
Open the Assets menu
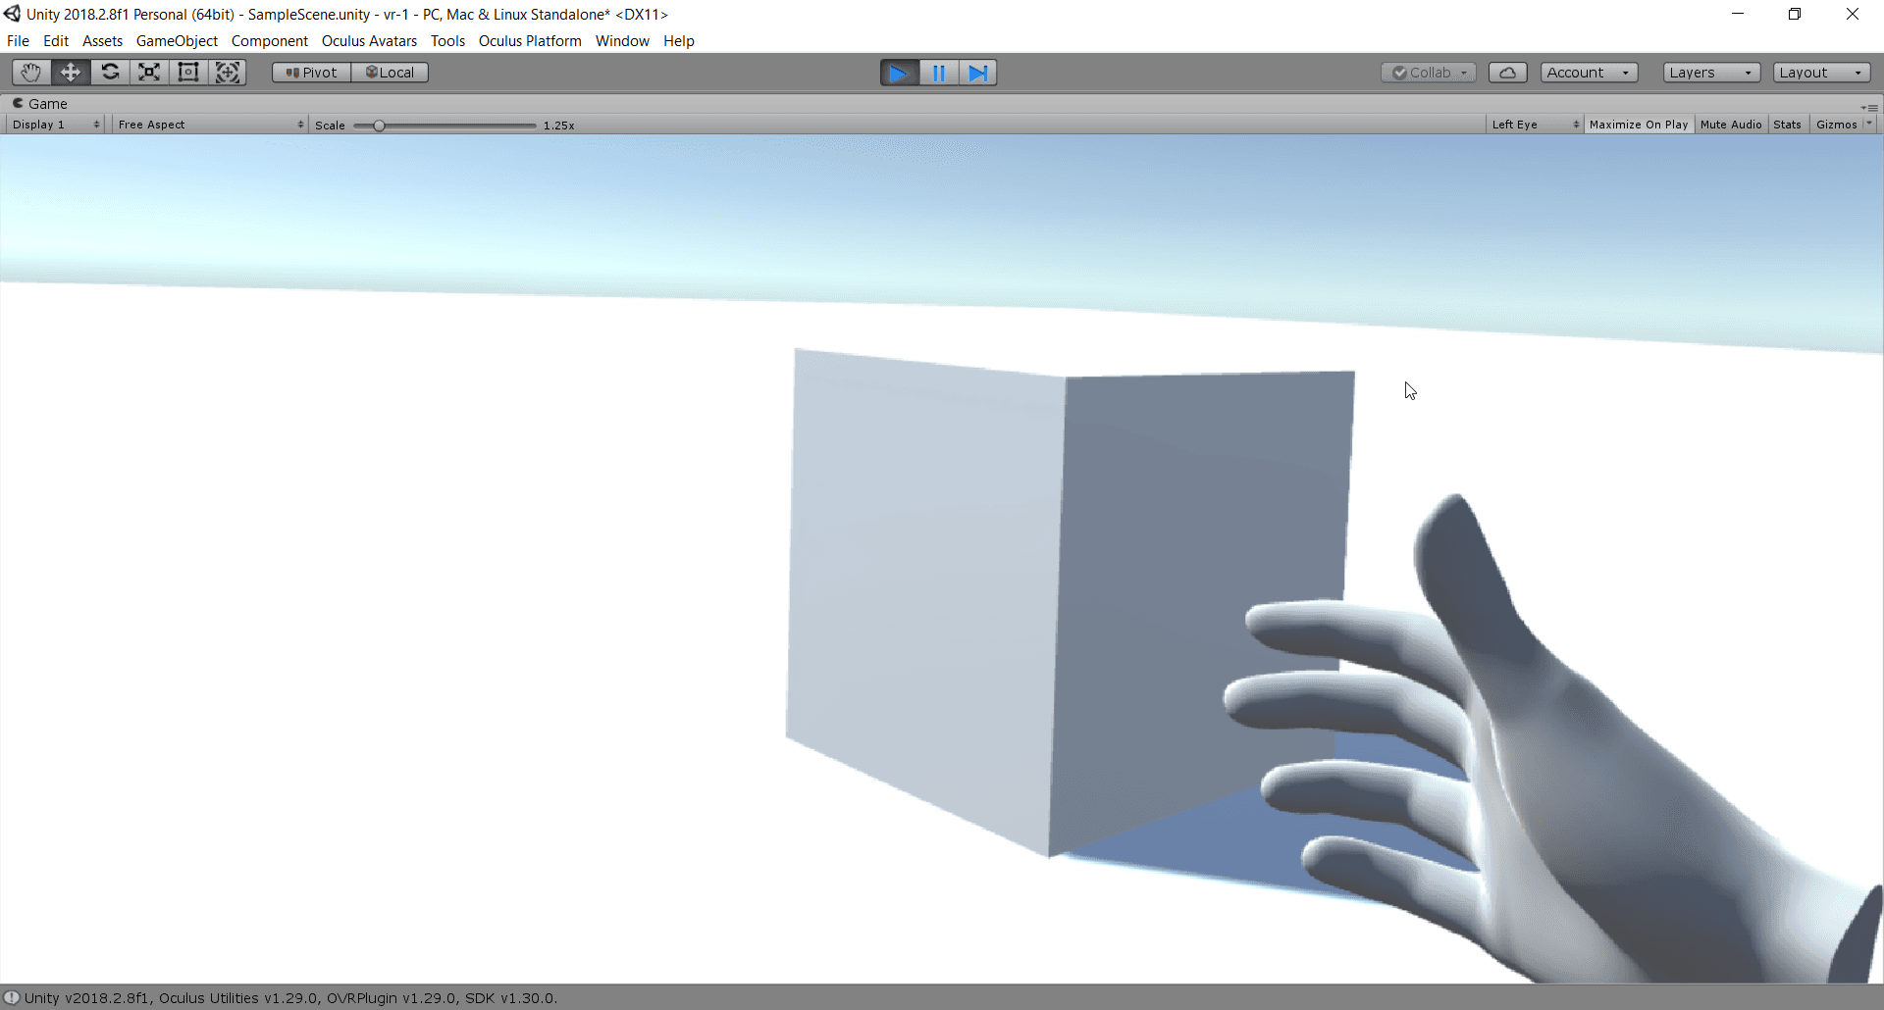102,41
